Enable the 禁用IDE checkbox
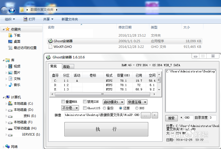221x149 pixels. 85,101
